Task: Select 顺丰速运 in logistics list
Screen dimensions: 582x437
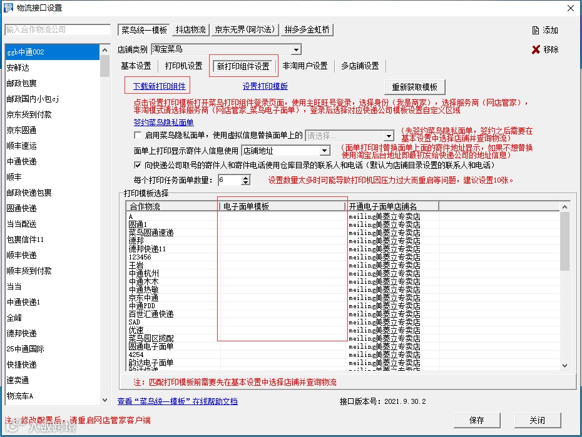Action: point(52,146)
